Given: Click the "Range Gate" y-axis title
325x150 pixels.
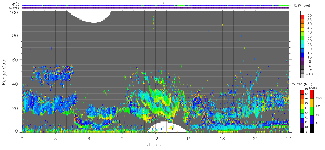Looking at the screenshot, I should [x=4, y=72].
